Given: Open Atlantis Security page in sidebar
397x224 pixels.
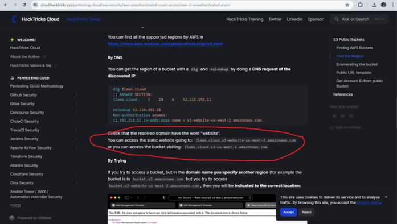Looking at the screenshot, I should coord(24,165).
